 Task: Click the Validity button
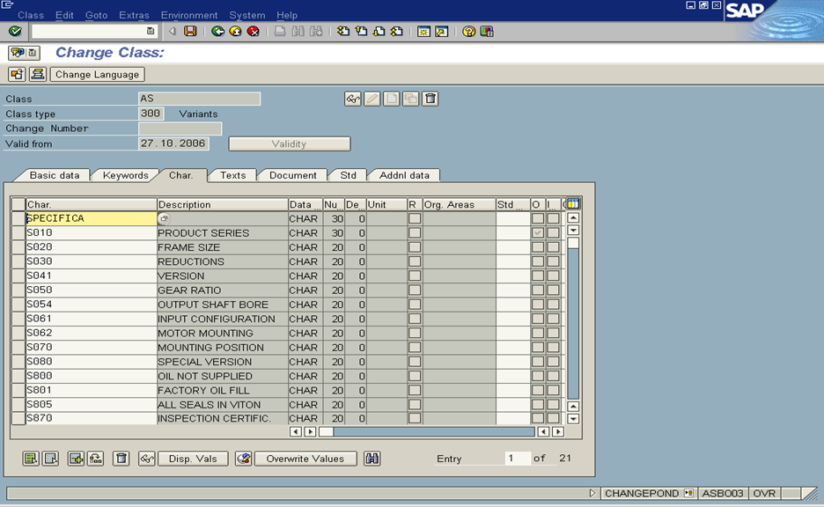click(x=289, y=144)
